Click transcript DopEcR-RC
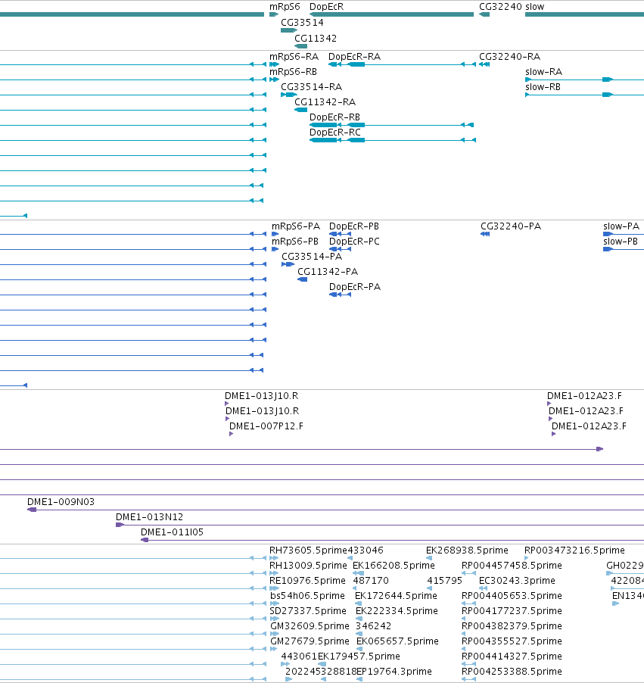This screenshot has height=683, width=644. (x=335, y=133)
